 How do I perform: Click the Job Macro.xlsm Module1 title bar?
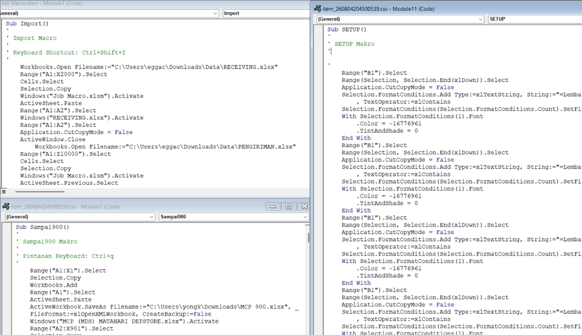155,4
